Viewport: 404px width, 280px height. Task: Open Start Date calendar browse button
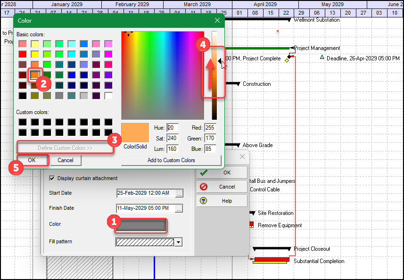(x=179, y=193)
